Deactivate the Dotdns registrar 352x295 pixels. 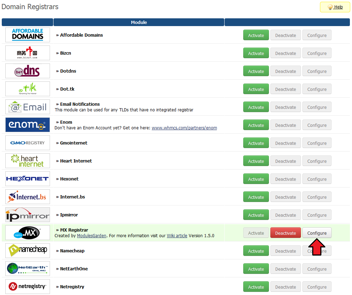(285, 71)
